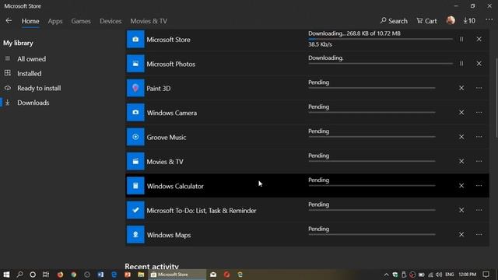This screenshot has width=498, height=280.
Task: Open the Movies & TV tab
Action: (149, 21)
